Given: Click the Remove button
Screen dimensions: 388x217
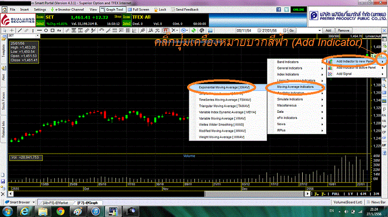Looking at the screenshot, I should (x=343, y=30).
